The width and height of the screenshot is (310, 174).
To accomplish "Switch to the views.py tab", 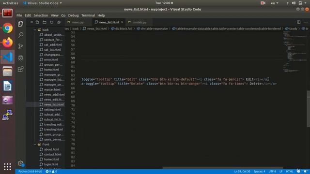I will [x=77, y=22].
